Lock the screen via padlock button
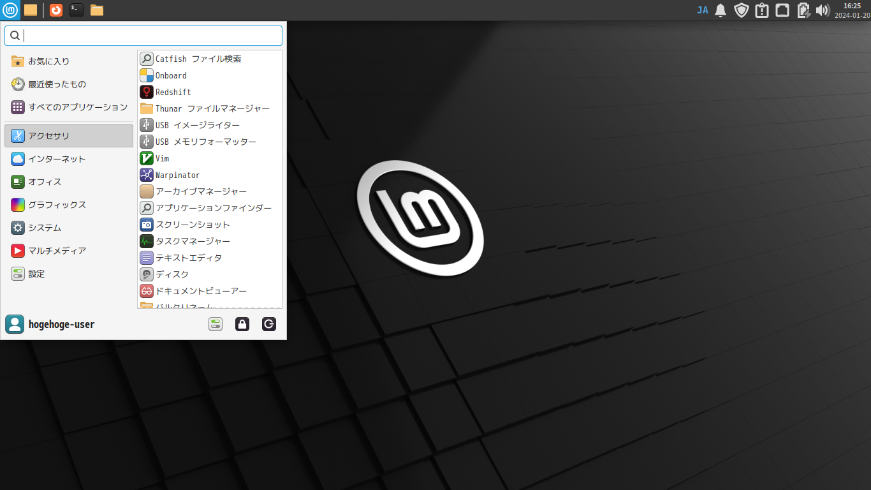 (x=242, y=324)
